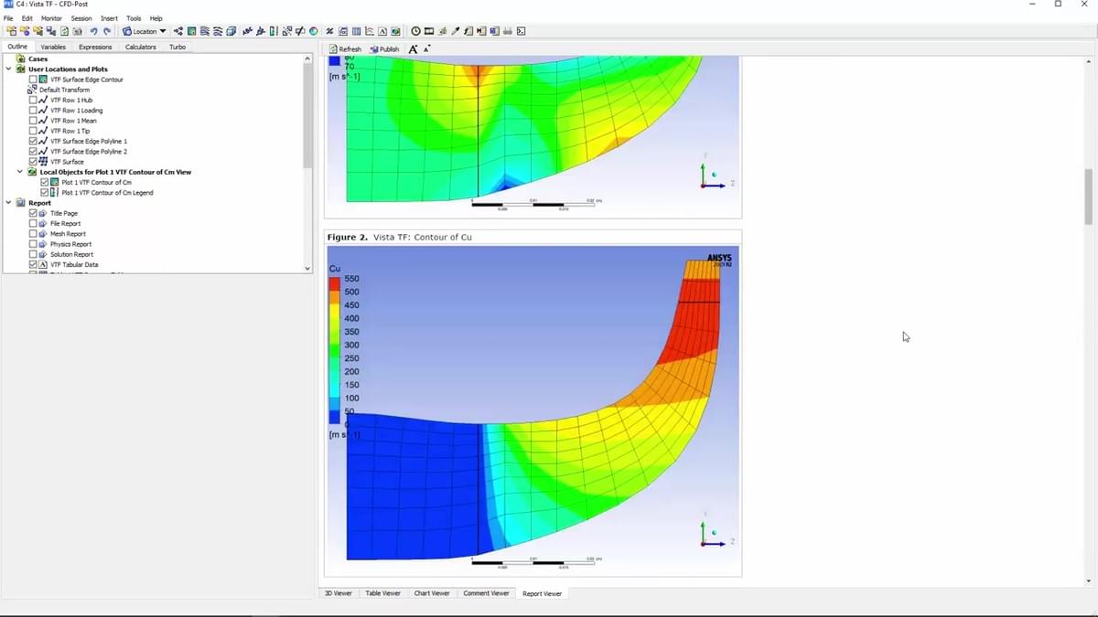Select VTF Tabular Data tree item
This screenshot has width=1098, height=617.
point(74,265)
